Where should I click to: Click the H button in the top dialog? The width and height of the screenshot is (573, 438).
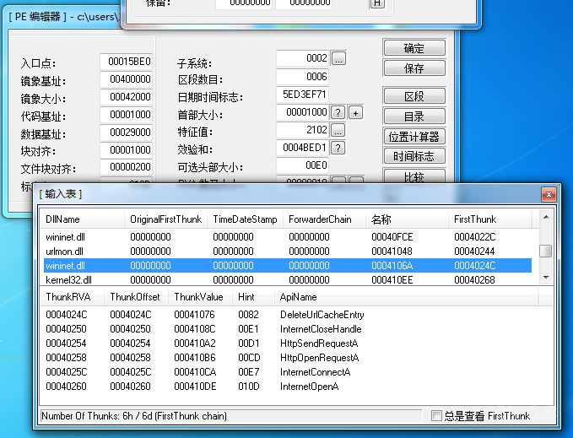click(377, 3)
